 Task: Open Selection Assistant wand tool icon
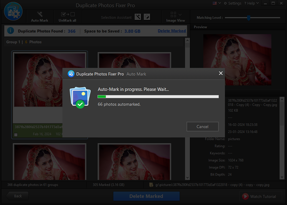point(138,17)
